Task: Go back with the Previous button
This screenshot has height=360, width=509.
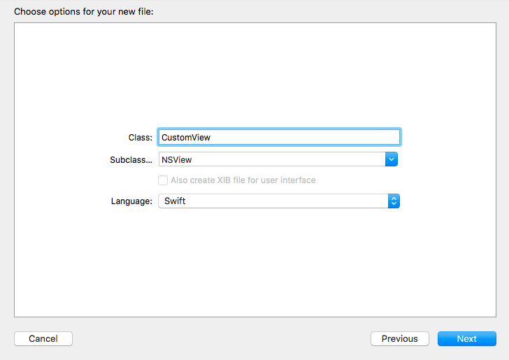Action: pyautogui.click(x=399, y=338)
